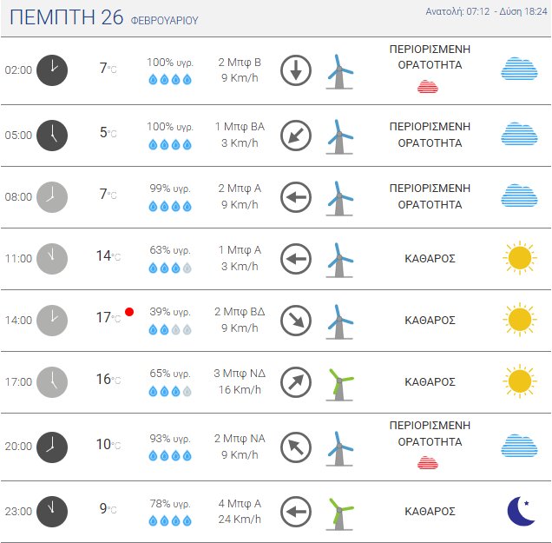Click the clock icon for 20:00
The width and height of the screenshot is (552, 543).
(x=52, y=446)
